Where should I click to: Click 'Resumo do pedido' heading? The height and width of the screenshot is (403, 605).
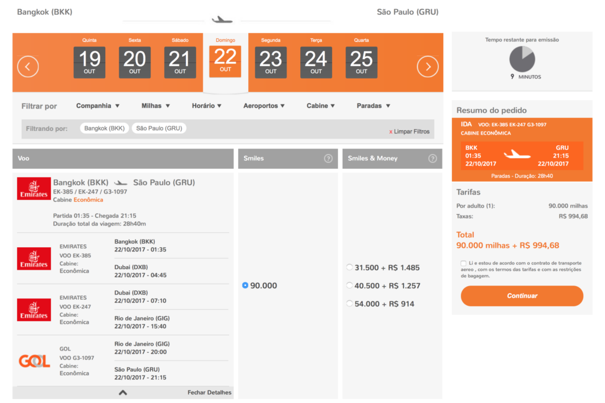492,110
